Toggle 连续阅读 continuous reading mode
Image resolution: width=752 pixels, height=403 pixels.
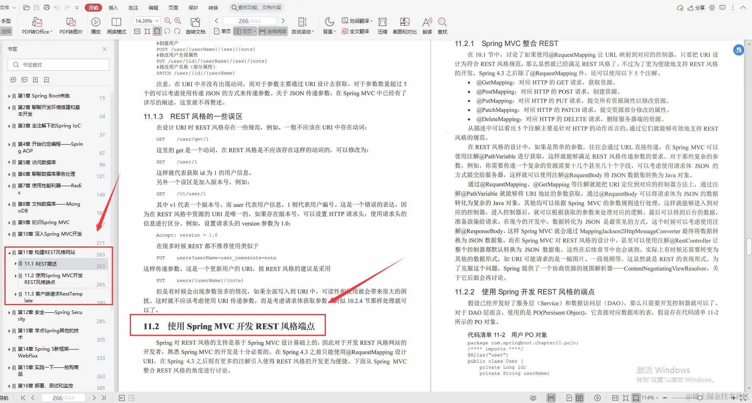coord(272,31)
